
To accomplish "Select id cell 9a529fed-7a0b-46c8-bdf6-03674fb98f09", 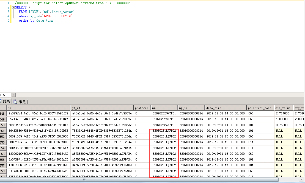I will 39,114.
